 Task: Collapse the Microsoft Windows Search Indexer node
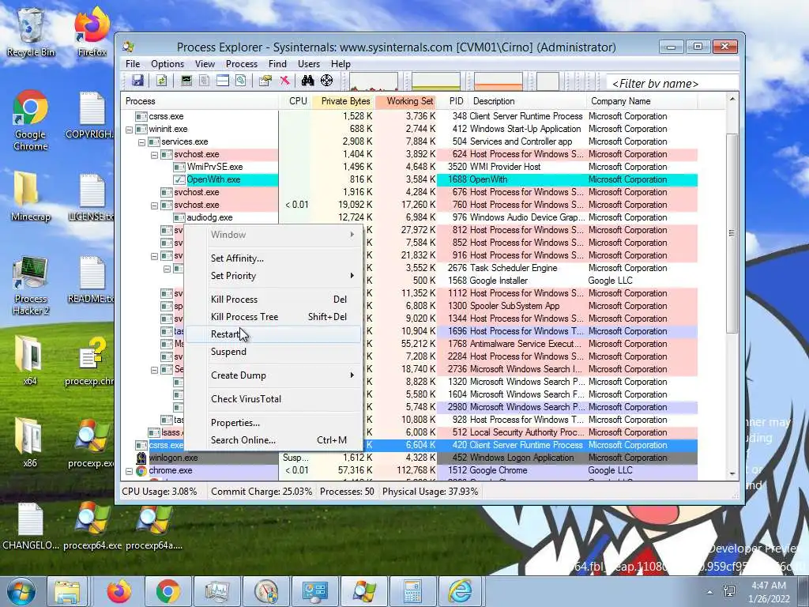click(154, 370)
